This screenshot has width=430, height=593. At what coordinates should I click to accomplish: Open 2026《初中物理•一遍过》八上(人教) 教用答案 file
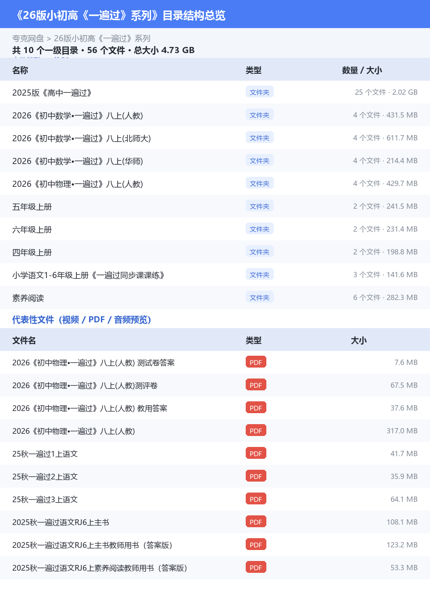90,408
